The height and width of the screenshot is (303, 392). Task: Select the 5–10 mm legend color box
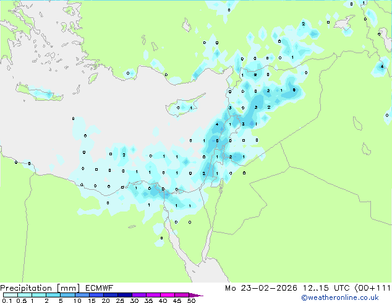click(x=67, y=295)
